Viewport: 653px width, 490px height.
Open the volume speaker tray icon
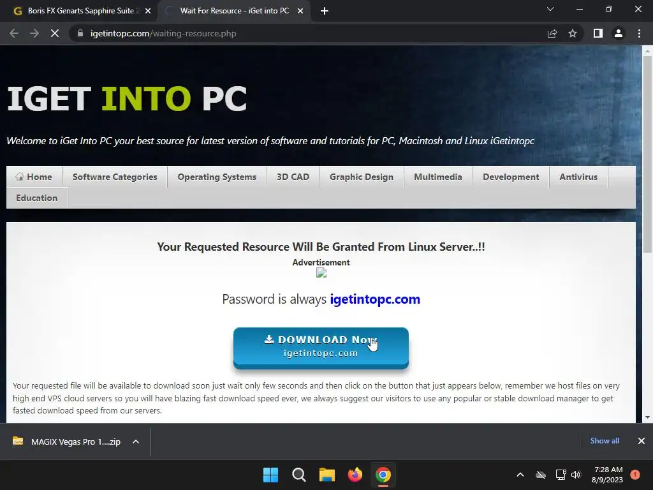pyautogui.click(x=576, y=475)
